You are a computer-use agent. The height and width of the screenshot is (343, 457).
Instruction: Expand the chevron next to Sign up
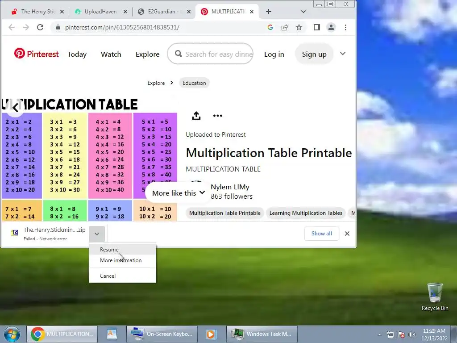(343, 54)
